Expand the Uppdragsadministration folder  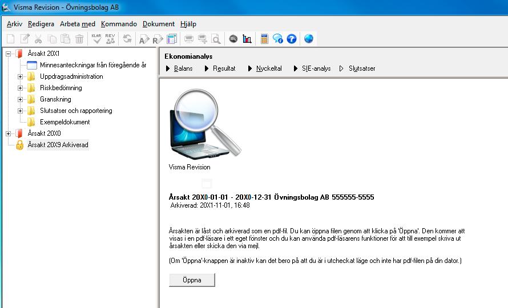(20, 77)
